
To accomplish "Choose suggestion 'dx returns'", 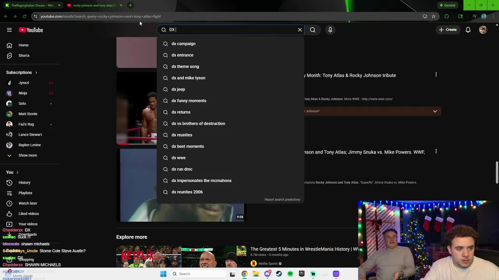I will [x=230, y=112].
